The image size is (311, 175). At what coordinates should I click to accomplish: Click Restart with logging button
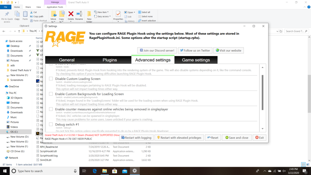pyautogui.click(x=136, y=138)
